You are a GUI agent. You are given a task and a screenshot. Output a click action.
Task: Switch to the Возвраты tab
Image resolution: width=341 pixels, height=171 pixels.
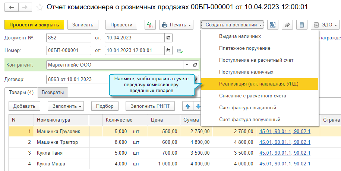52,93
